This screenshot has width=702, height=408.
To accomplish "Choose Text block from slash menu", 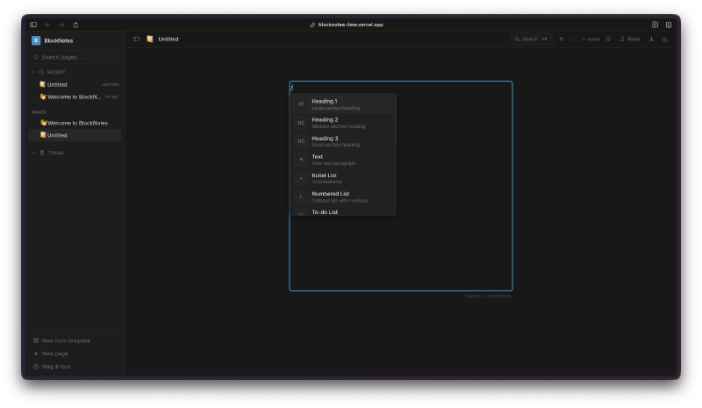I will (x=343, y=160).
